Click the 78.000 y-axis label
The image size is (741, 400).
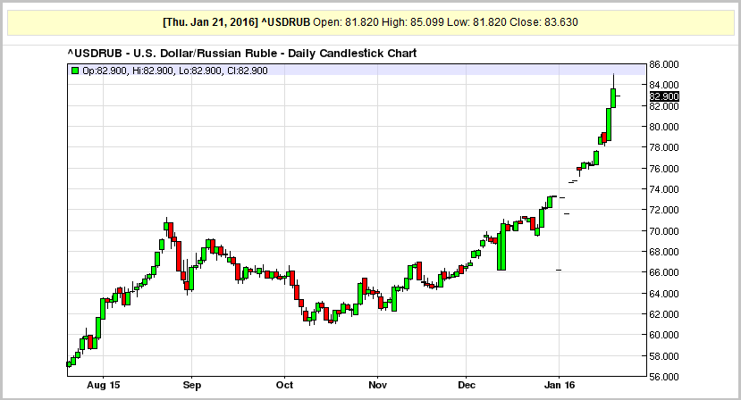click(664, 147)
